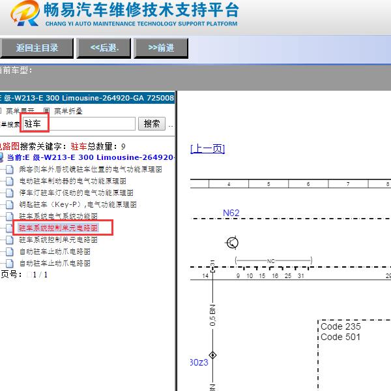Image resolution: width=391 pixels, height=391 pixels.
Task: Click the diamond connector on the BN wire
Action: coord(212,355)
